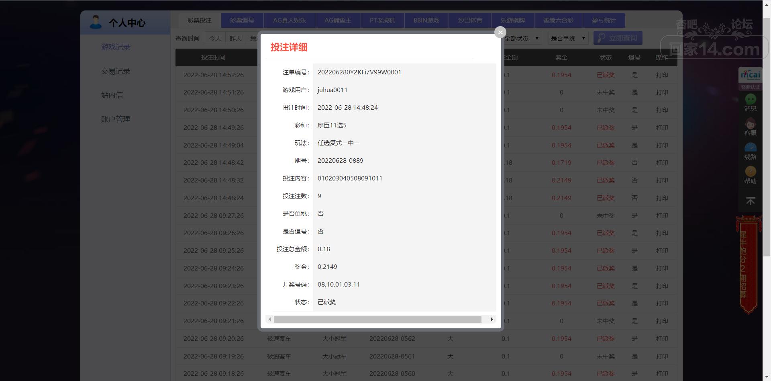The image size is (771, 381).
Task: Switch to the 沙巴体育 tab
Action: [x=470, y=20]
